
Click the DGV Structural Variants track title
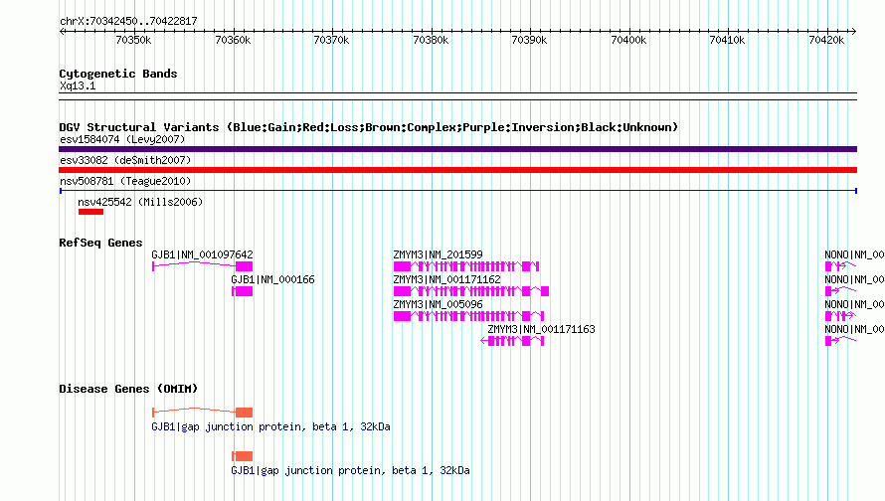[369, 127]
